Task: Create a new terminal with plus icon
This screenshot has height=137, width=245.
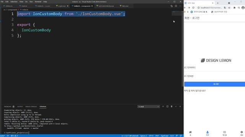Action: 163,107
